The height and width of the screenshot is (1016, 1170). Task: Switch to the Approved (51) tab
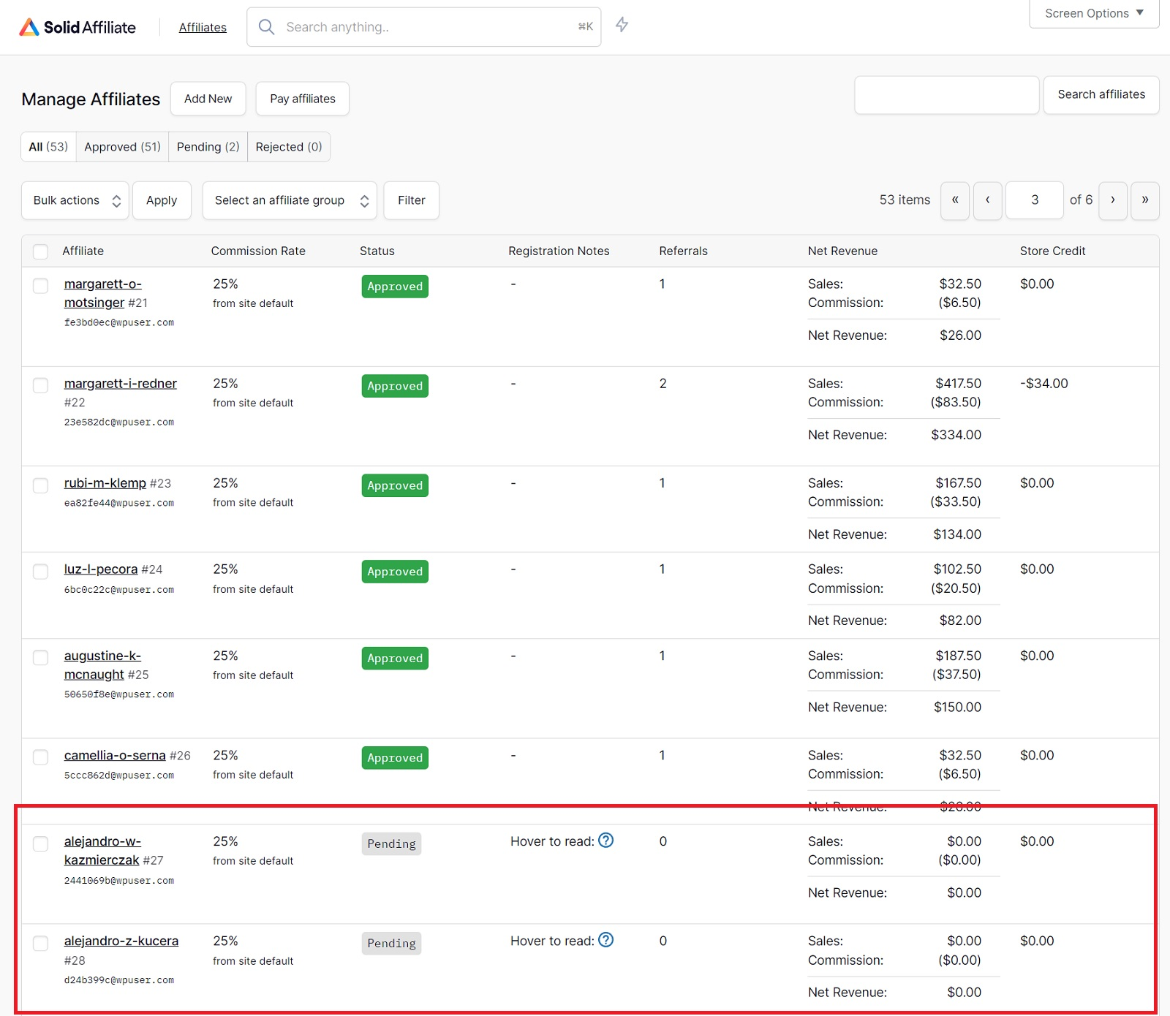[122, 147]
